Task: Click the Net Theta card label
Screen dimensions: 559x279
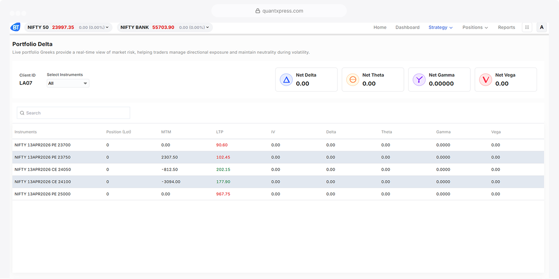Action: click(x=373, y=75)
